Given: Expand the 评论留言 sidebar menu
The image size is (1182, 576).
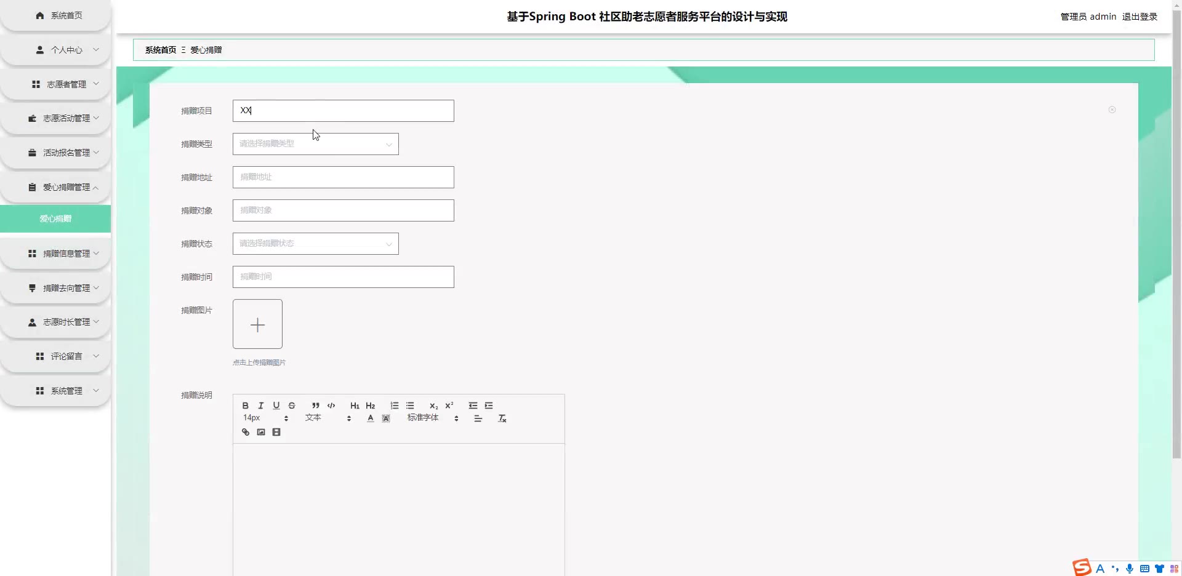Looking at the screenshot, I should (x=55, y=356).
